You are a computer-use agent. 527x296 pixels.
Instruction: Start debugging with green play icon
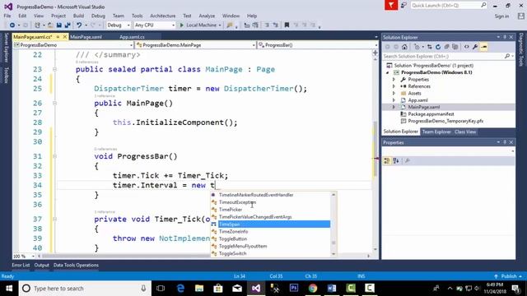click(181, 25)
